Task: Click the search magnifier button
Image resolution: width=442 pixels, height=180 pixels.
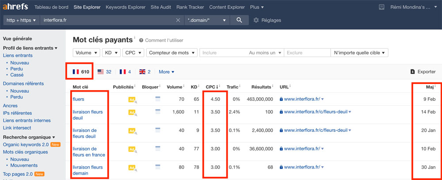Action: 239,20
